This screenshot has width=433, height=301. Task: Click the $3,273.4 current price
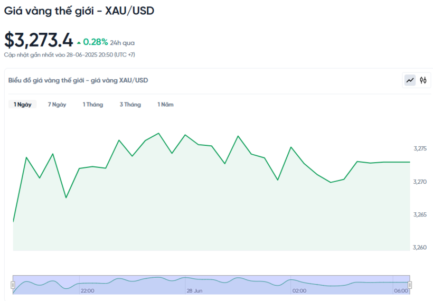tap(39, 40)
